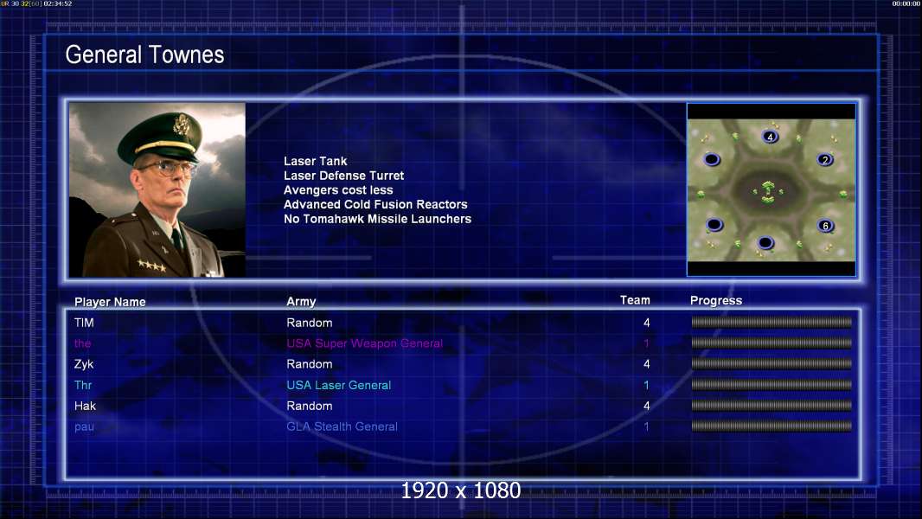Click pau's loading progress bar
The height and width of the screenshot is (519, 922).
point(771,426)
